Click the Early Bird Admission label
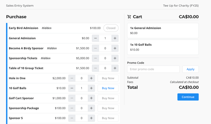 coord(24,28)
